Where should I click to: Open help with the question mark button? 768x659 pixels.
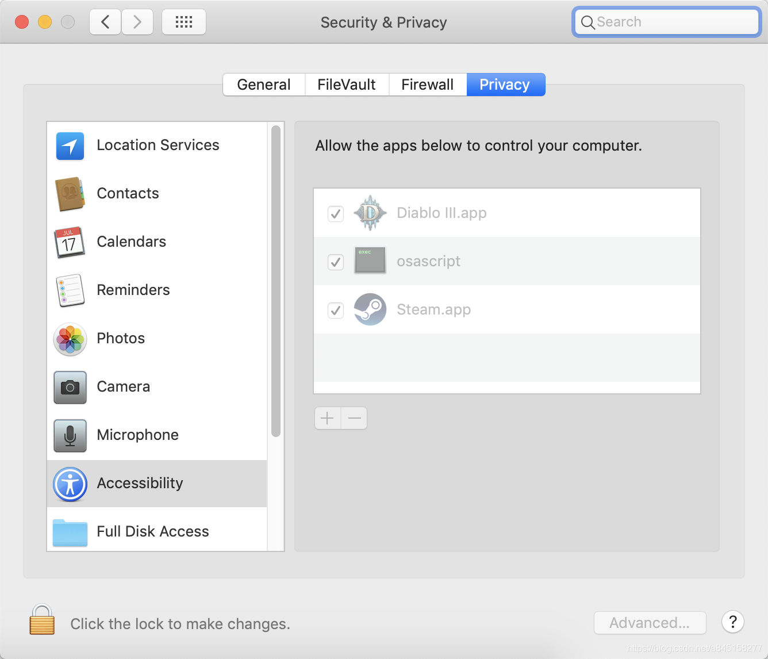(733, 622)
